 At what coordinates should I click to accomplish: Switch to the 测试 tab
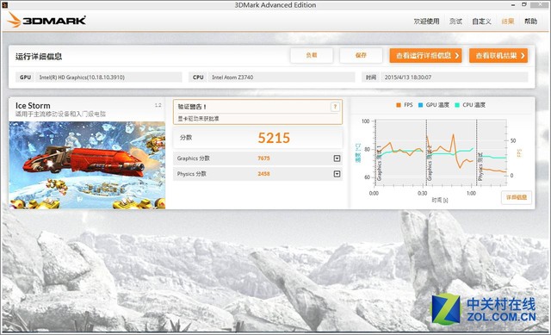coord(455,22)
